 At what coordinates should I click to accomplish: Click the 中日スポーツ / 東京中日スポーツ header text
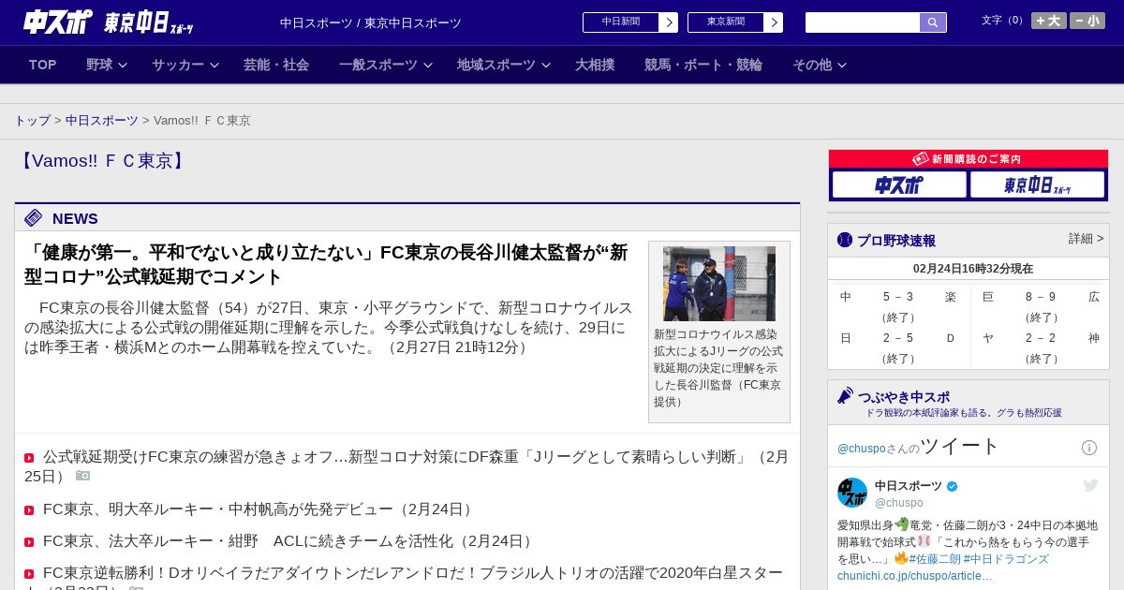point(371,22)
